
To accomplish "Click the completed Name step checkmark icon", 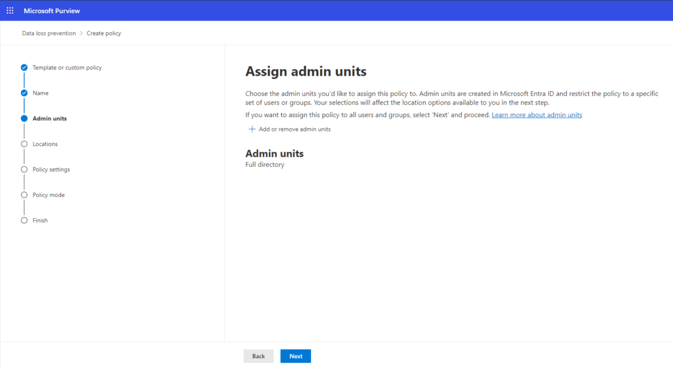I will pos(24,93).
